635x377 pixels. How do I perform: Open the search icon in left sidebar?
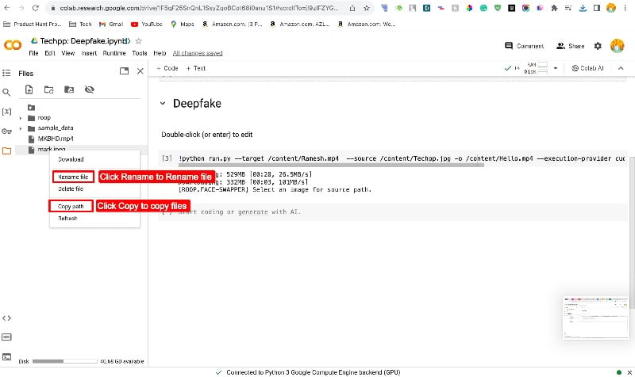pyautogui.click(x=6, y=93)
